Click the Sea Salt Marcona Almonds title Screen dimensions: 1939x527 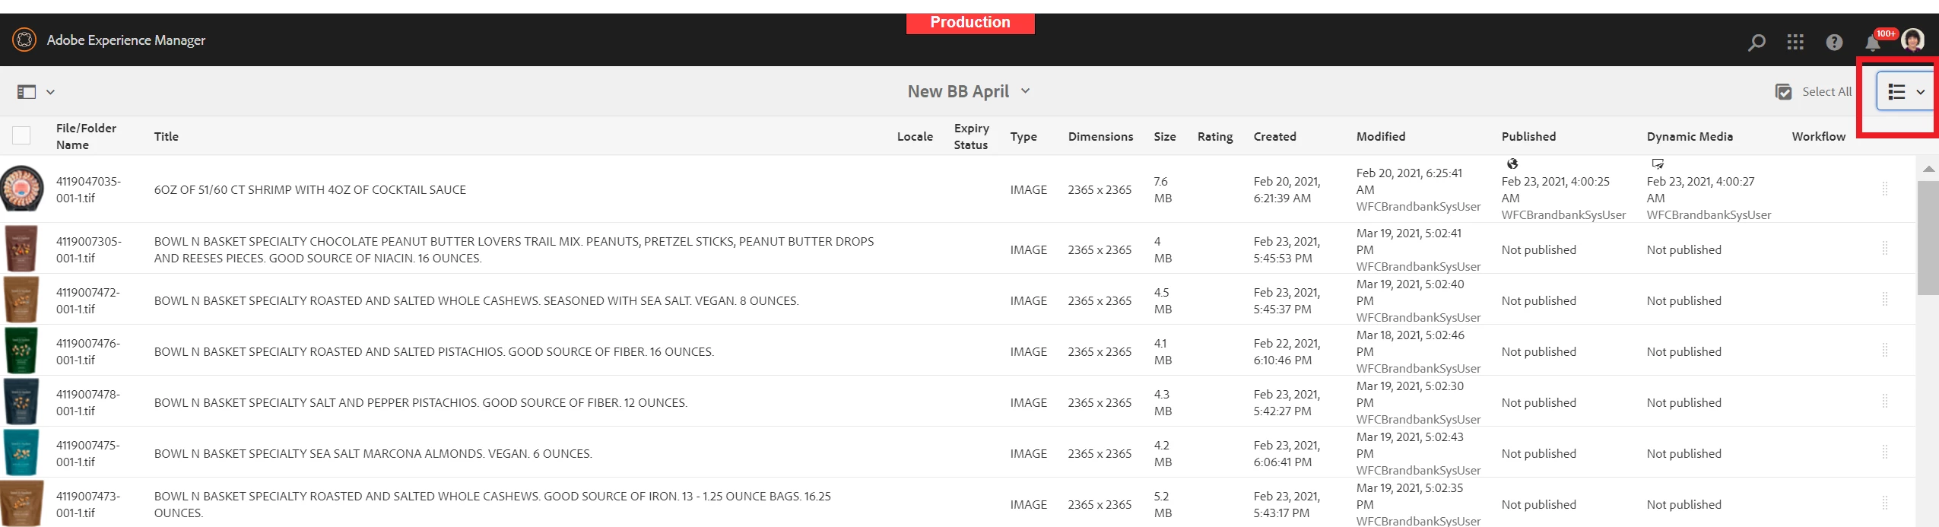pyautogui.click(x=373, y=453)
